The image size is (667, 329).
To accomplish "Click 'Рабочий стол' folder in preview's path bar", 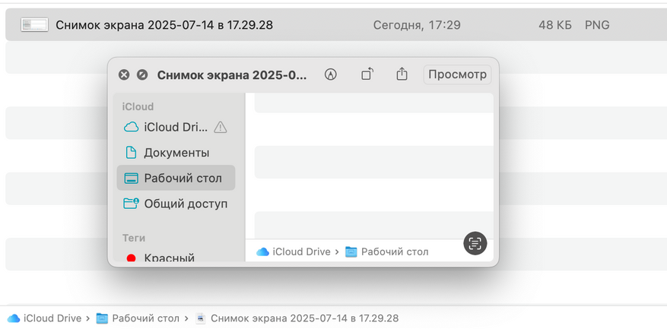I will pyautogui.click(x=386, y=251).
